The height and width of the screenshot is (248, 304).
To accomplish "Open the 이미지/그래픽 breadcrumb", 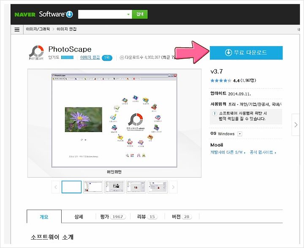I will click(38, 29).
